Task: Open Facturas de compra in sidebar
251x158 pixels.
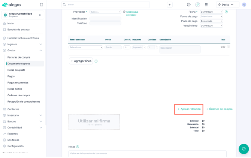Action: coord(19,57)
